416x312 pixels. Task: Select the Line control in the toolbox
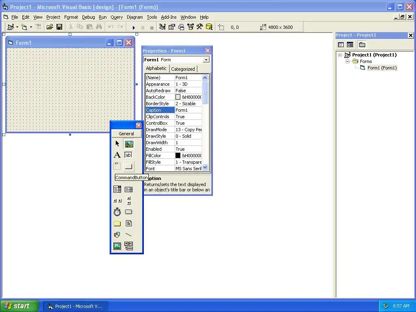tap(128, 235)
